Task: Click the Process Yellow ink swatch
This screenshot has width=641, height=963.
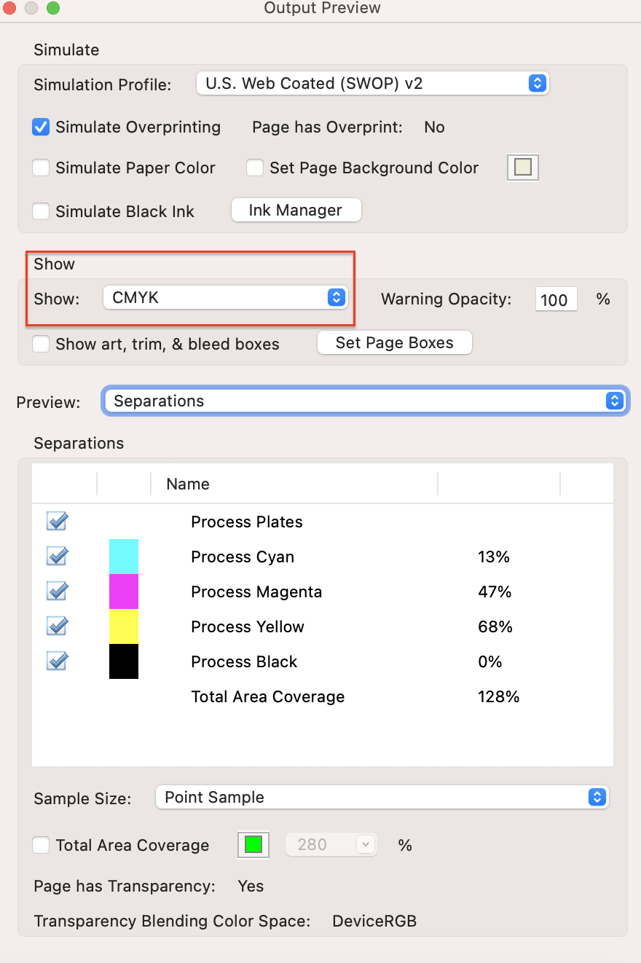Action: [123, 626]
